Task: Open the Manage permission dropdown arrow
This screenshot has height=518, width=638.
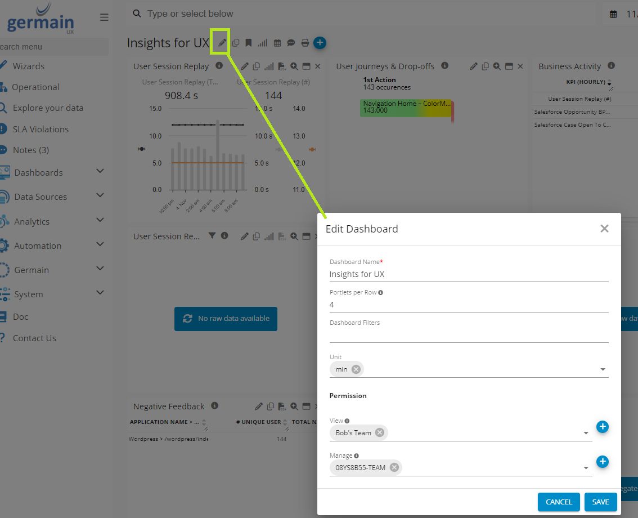Action: [586, 468]
